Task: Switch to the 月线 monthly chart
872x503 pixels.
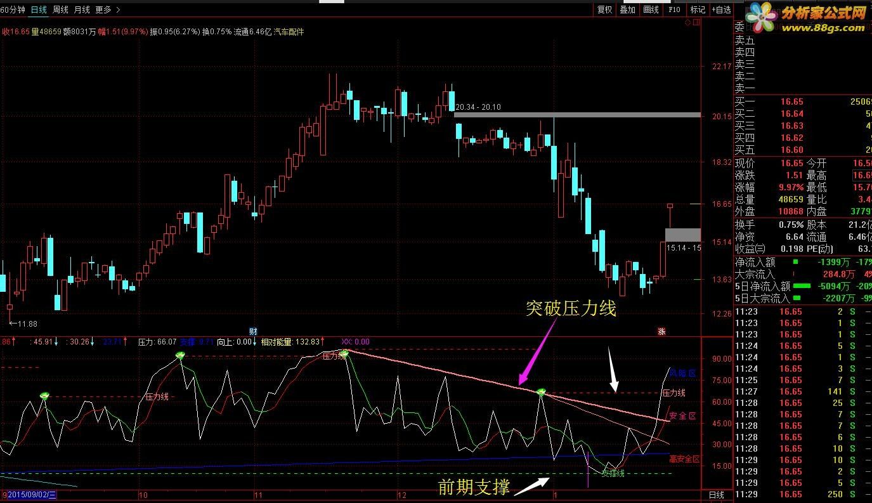Action: 82,10
